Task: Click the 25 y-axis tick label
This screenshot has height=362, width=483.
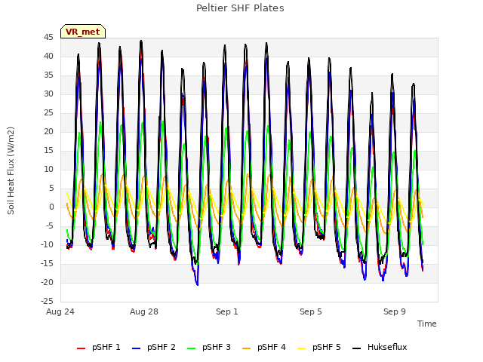Action: pyautogui.click(x=48, y=113)
